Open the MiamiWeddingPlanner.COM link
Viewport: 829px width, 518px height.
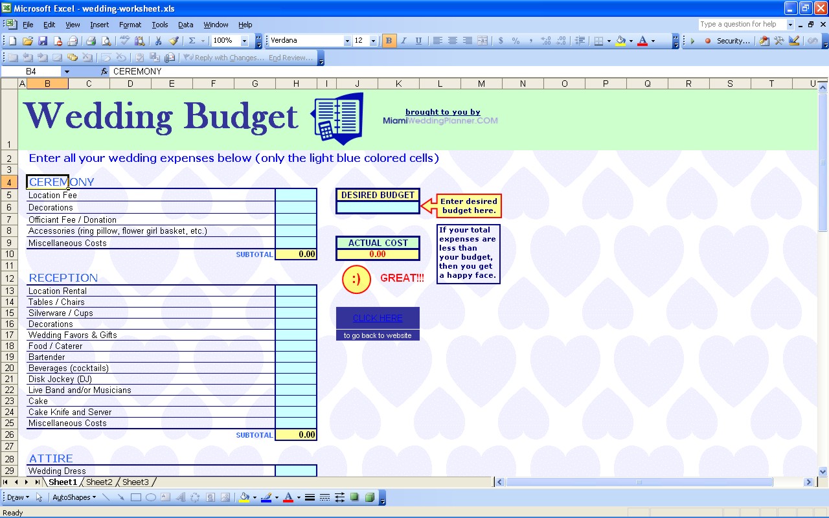point(440,120)
